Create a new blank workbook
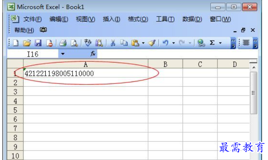The image size is (268, 160). pyautogui.click(x=16, y=43)
